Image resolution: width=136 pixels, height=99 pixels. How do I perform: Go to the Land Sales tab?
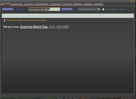(56, 4)
